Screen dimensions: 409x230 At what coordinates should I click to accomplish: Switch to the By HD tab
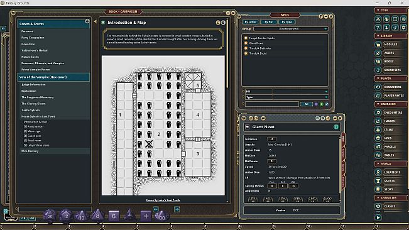268,22
